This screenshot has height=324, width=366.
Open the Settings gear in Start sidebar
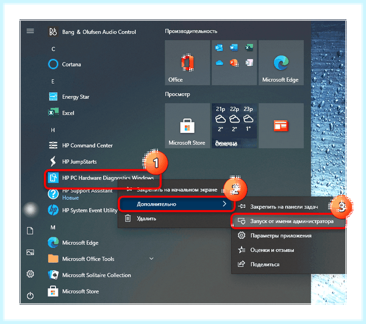pos(30,274)
